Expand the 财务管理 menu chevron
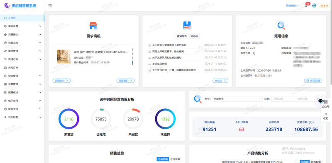332x163 pixels. click(x=40, y=76)
